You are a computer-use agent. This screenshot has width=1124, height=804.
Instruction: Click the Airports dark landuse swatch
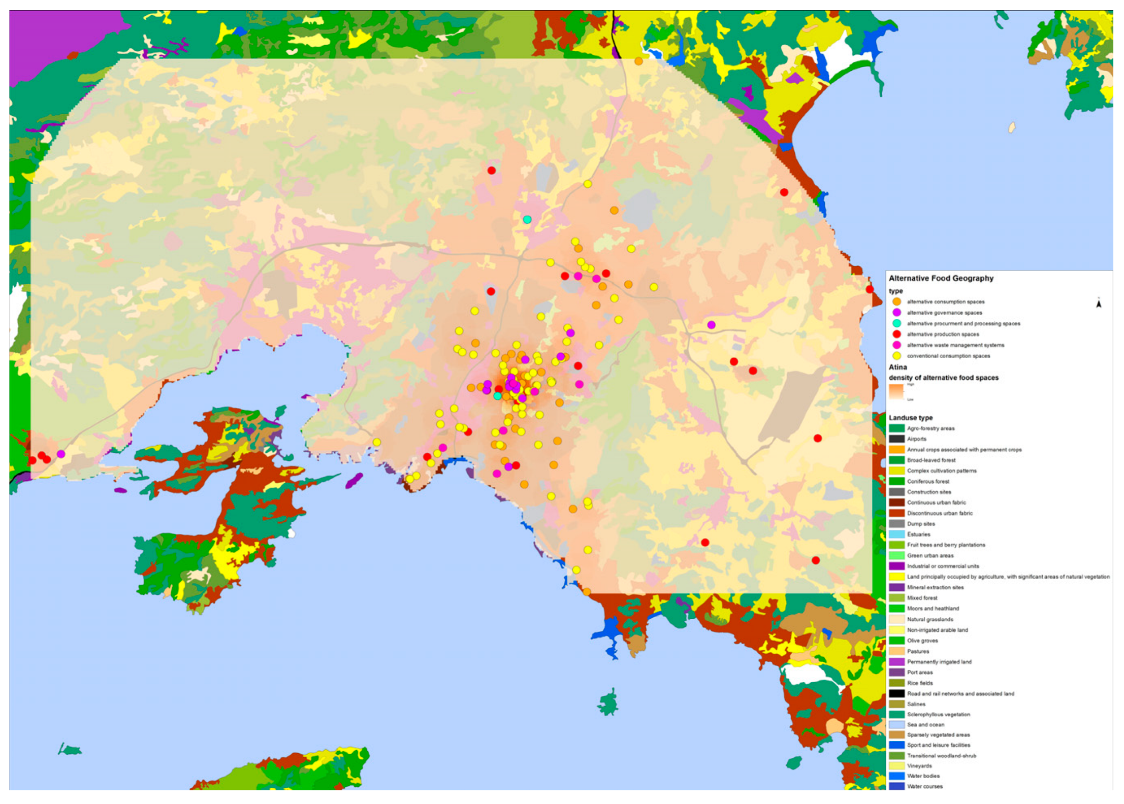pyautogui.click(x=896, y=439)
